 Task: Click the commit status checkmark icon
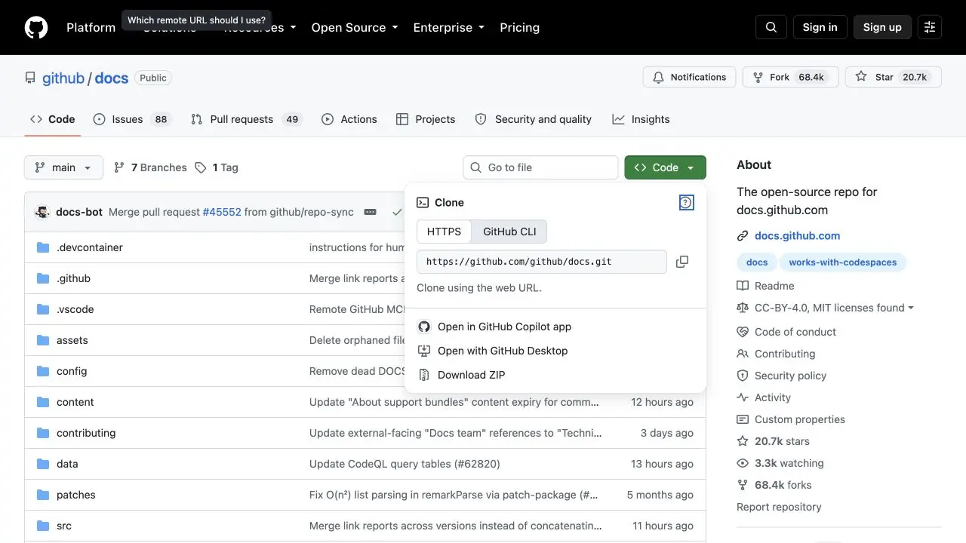(397, 212)
